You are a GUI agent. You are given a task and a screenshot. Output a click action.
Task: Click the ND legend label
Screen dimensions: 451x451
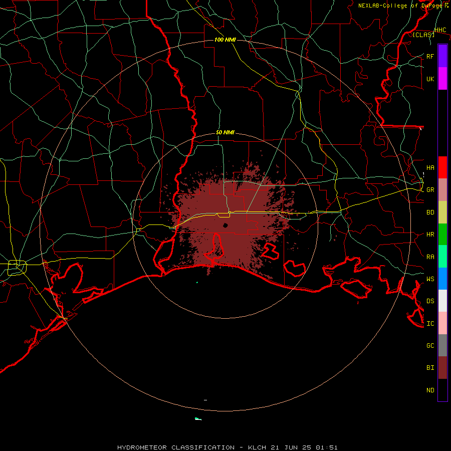pyautogui.click(x=430, y=390)
